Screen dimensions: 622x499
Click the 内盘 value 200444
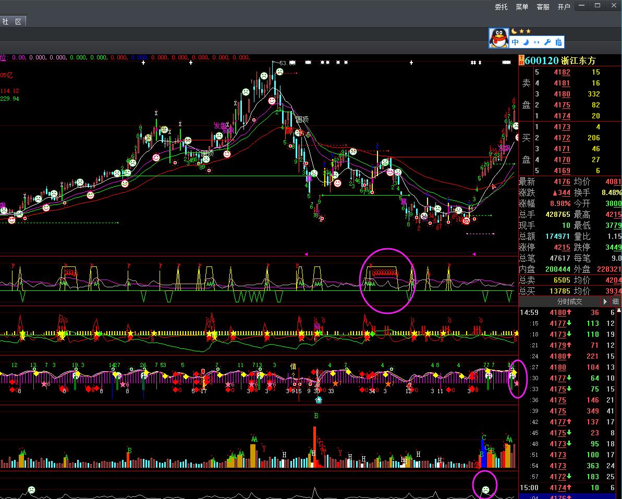tap(558, 269)
